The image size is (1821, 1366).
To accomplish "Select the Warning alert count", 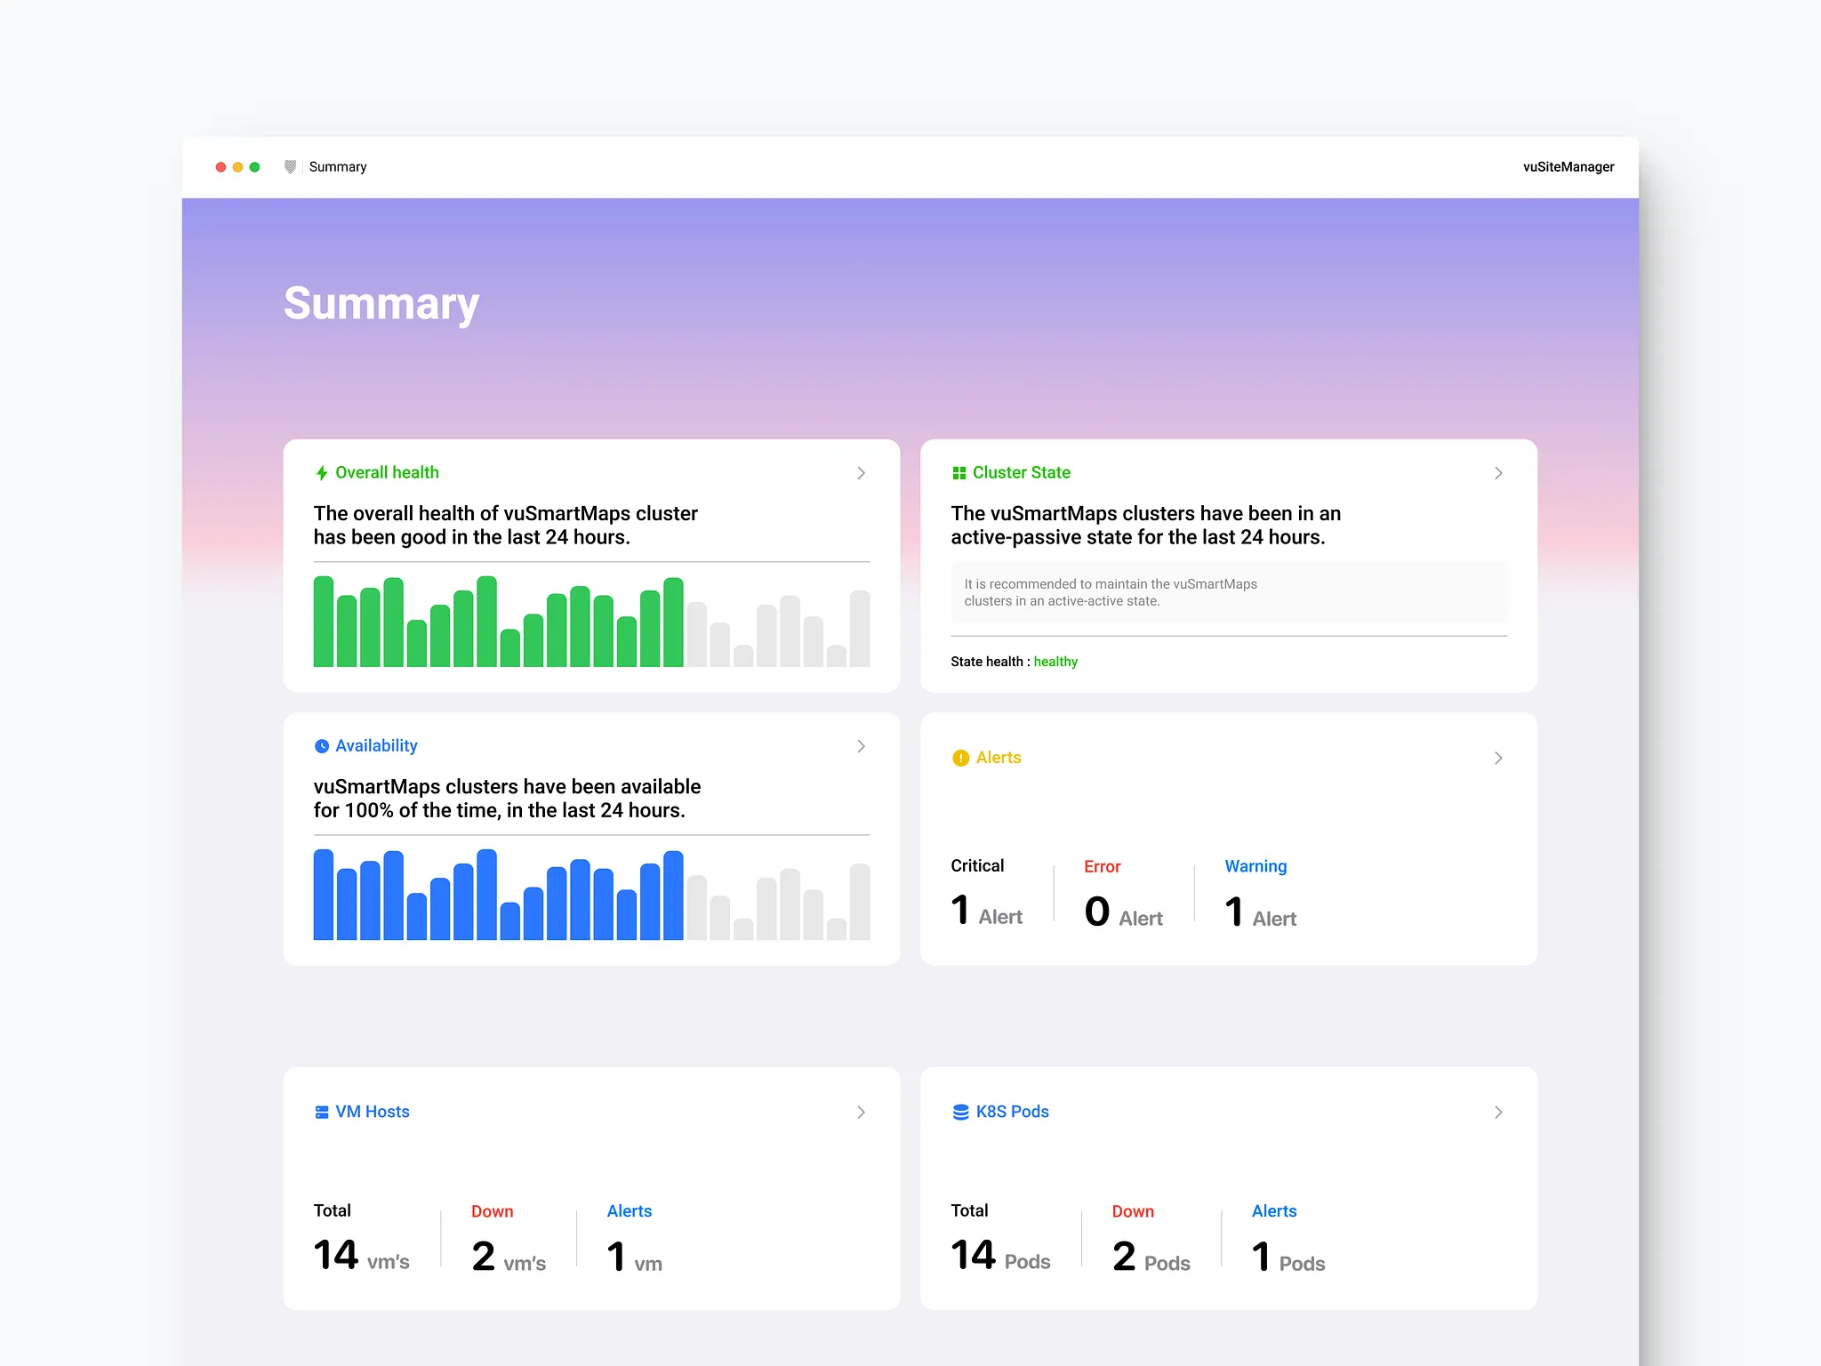I will (x=1234, y=908).
